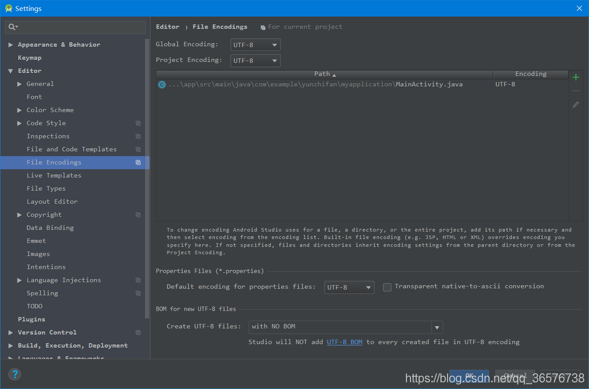The image size is (589, 389).
Task: Click the green plus add-path icon
Action: (x=576, y=77)
